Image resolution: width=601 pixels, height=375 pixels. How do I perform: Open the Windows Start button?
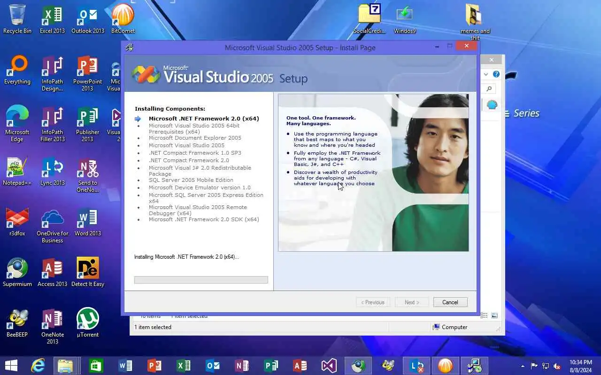point(11,366)
